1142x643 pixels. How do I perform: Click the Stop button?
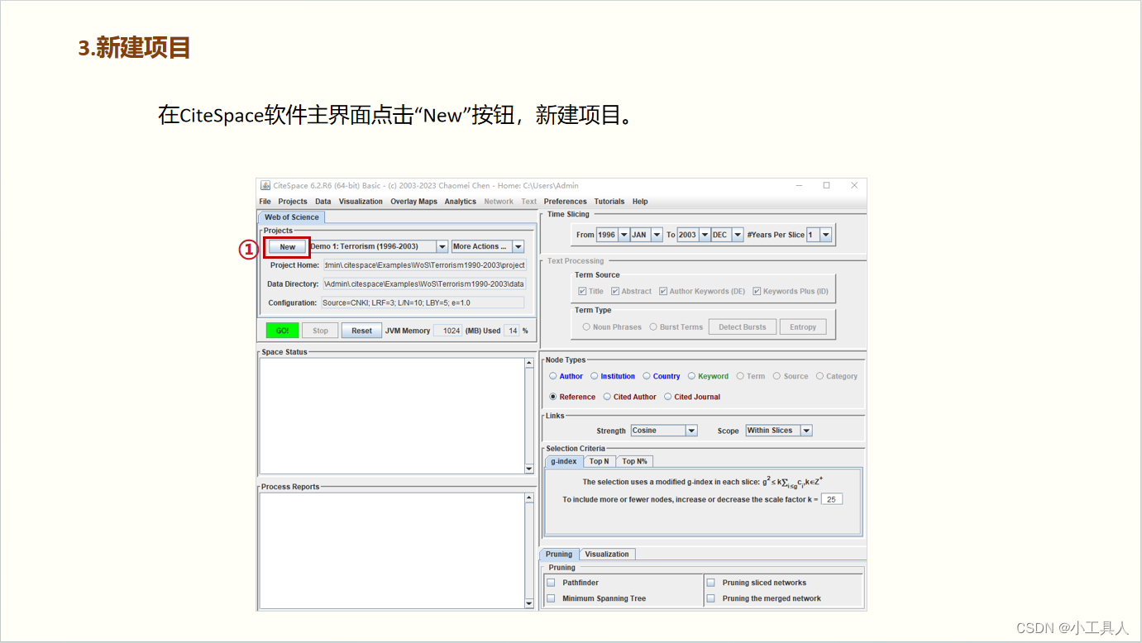[x=320, y=331]
